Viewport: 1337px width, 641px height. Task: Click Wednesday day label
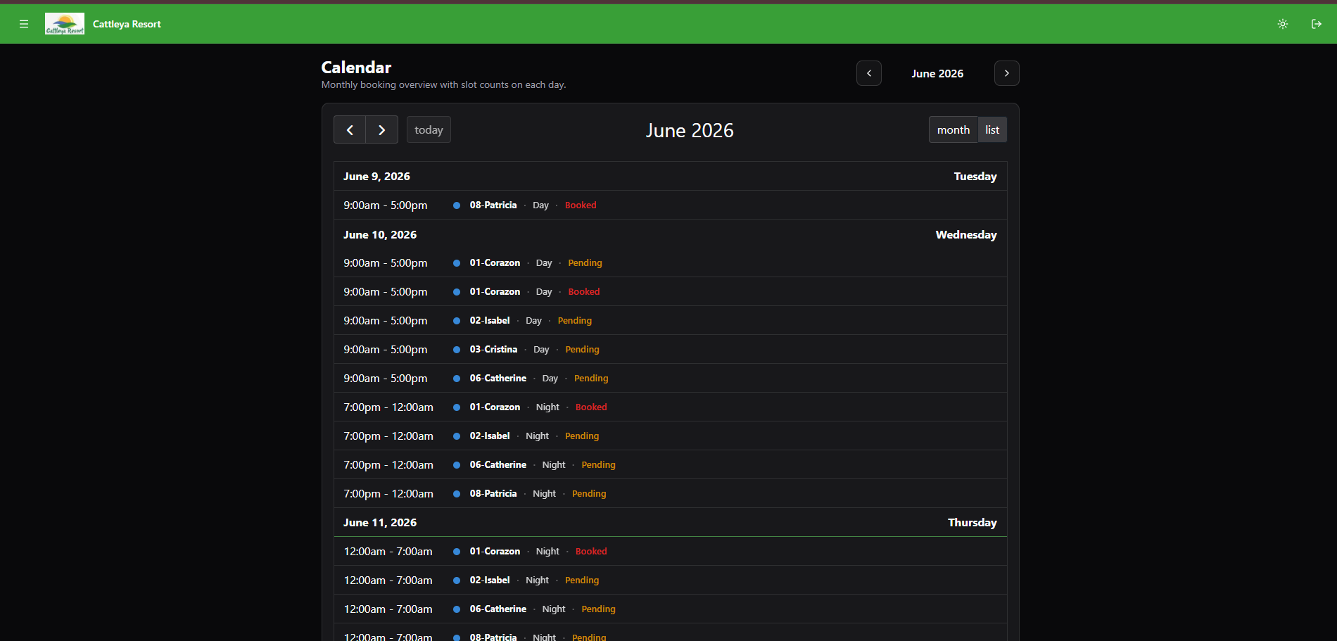coord(966,234)
